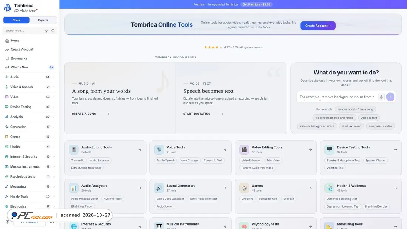
Task: Open Voice Tools via its arrow
Action: click(x=225, y=149)
